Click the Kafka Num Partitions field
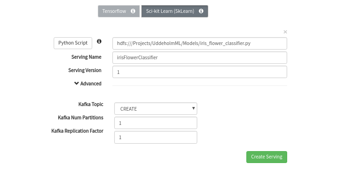The image size is (339, 169). point(156,123)
